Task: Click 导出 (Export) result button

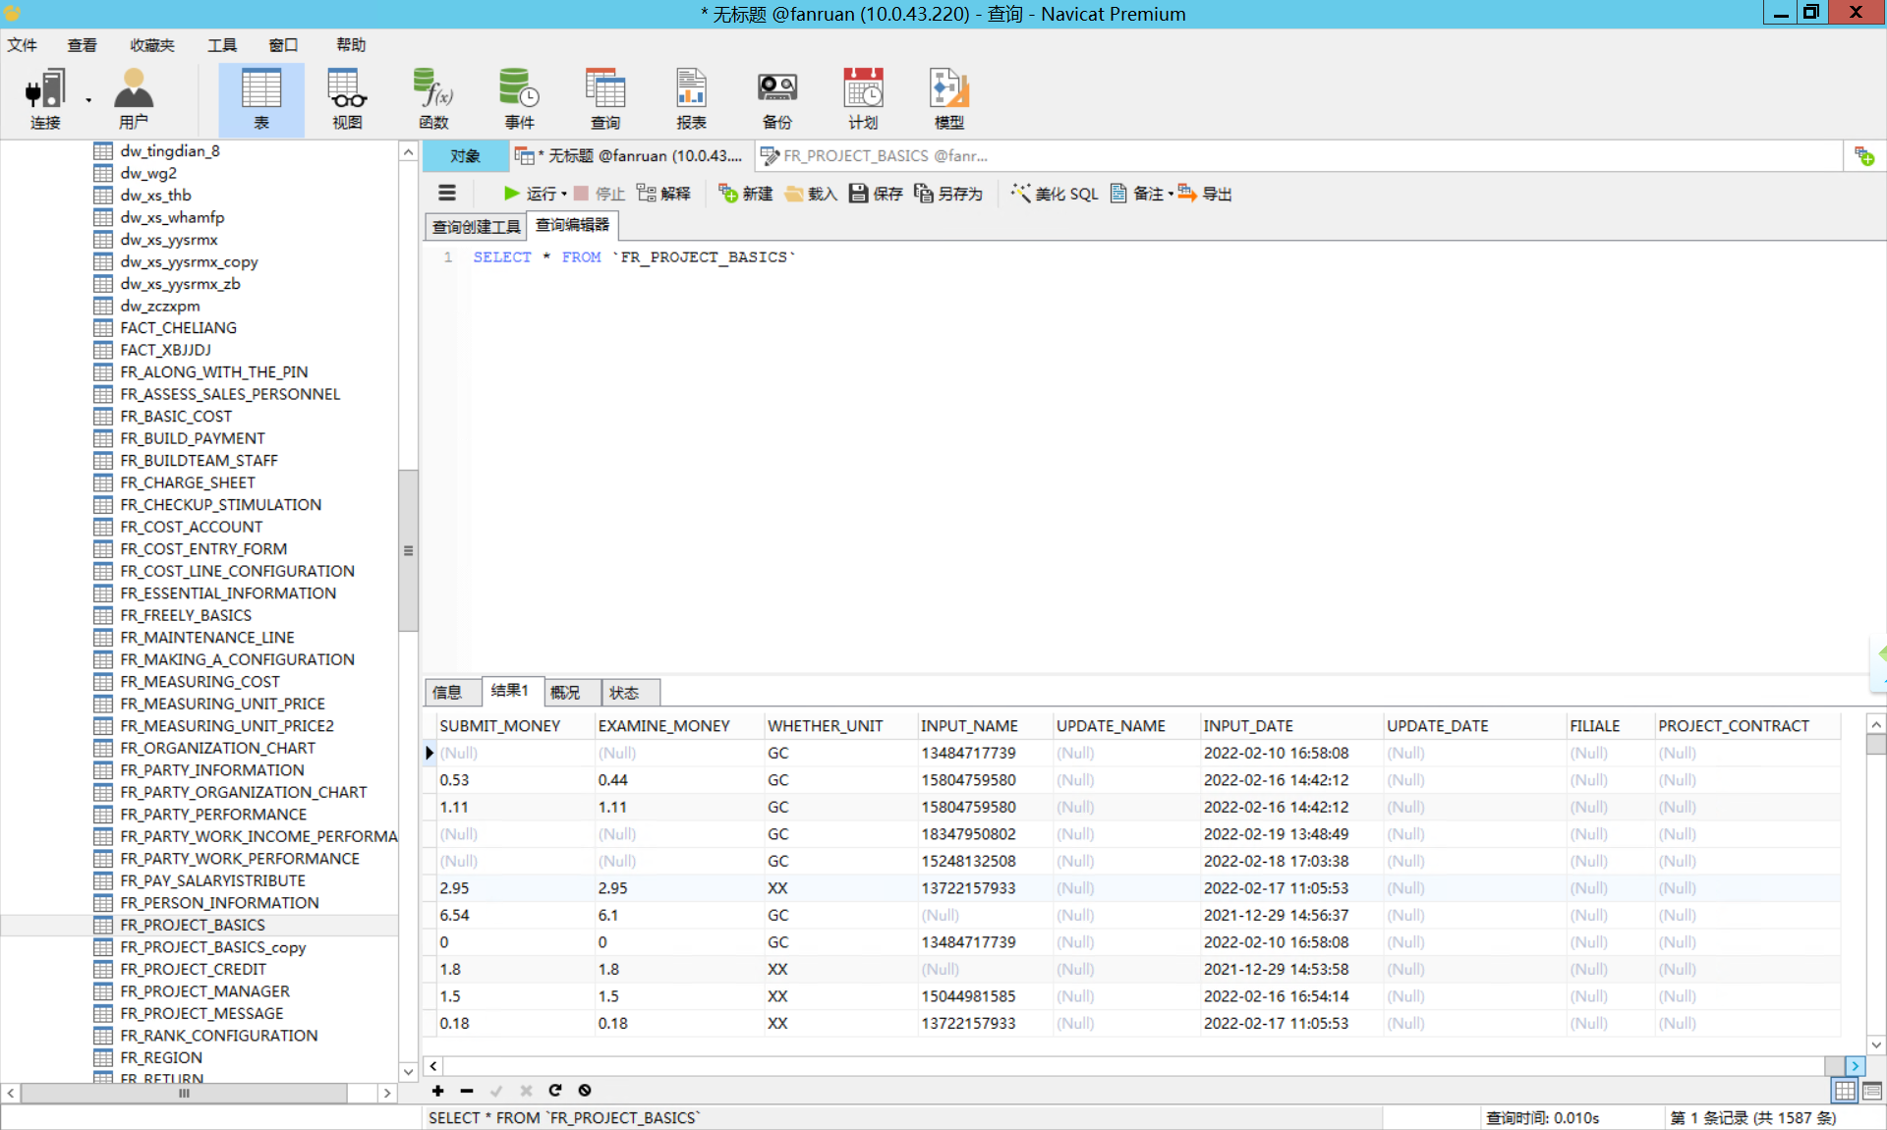Action: point(1205,194)
